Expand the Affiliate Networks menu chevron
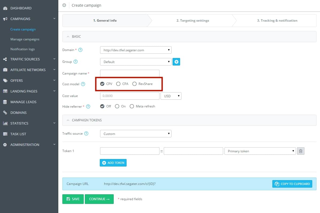This screenshot has height=213, width=320. point(54,69)
